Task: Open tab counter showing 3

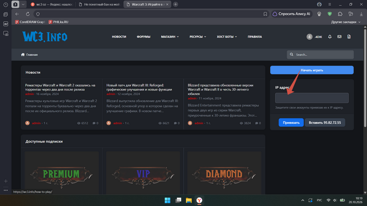Action: (x=15, y=4)
